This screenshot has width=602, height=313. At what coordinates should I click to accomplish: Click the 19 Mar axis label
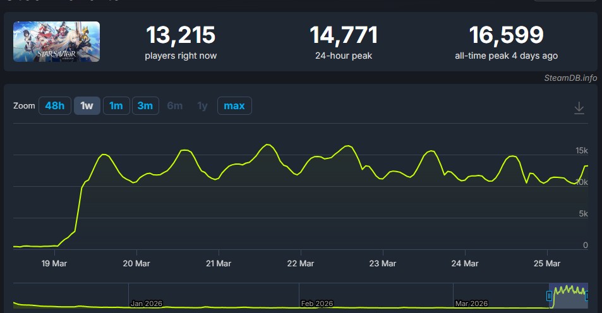click(54, 264)
